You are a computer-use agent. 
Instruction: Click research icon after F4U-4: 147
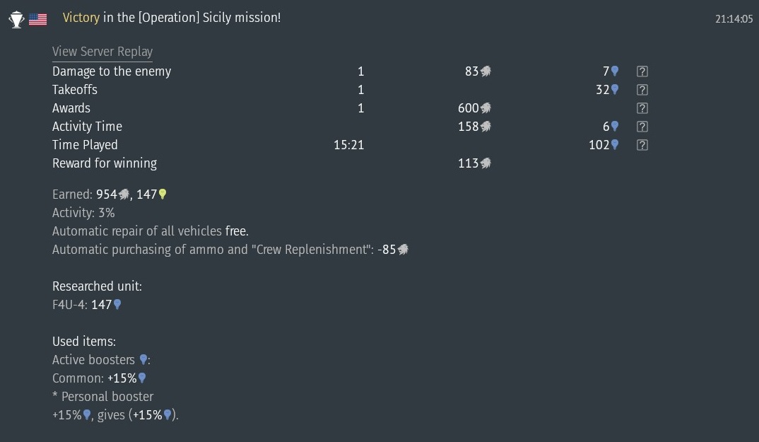click(x=117, y=305)
